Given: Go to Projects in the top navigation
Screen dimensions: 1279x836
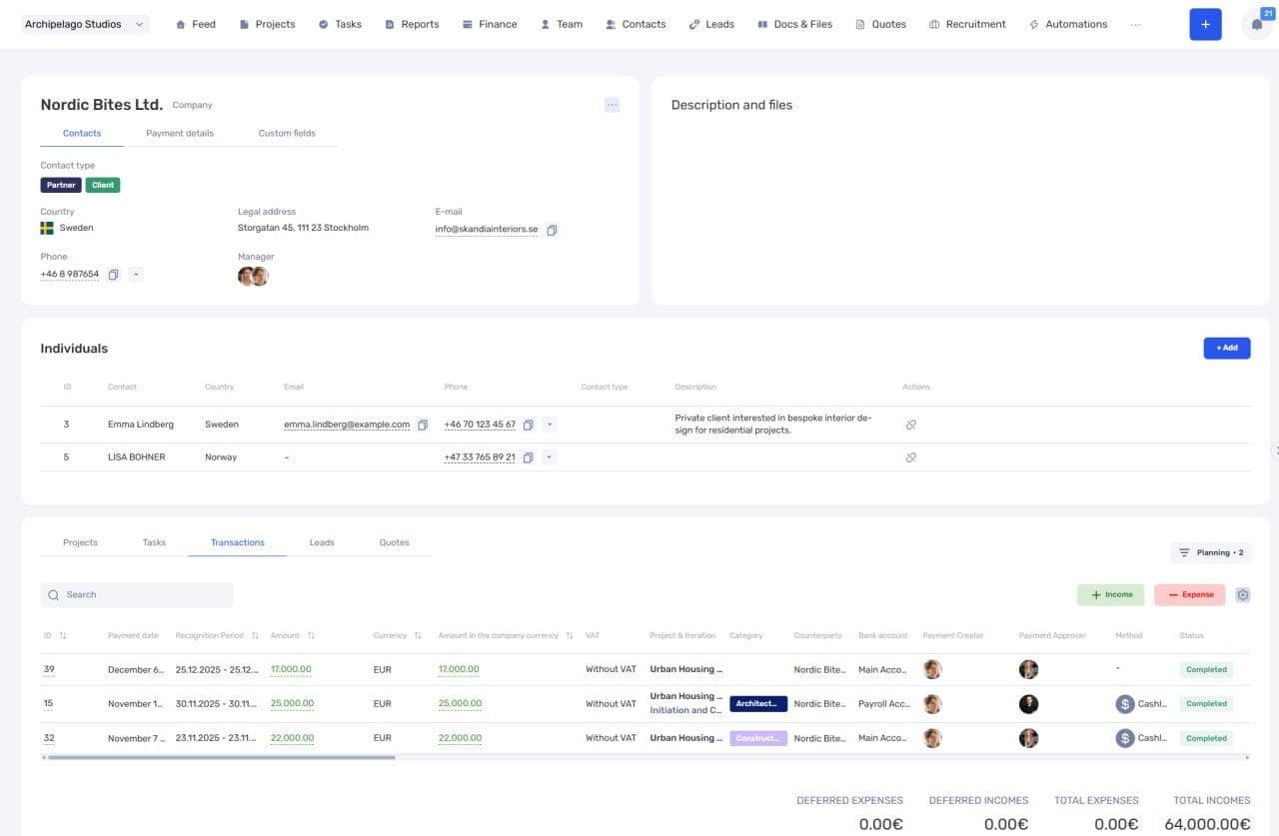Looking at the screenshot, I should click(267, 24).
